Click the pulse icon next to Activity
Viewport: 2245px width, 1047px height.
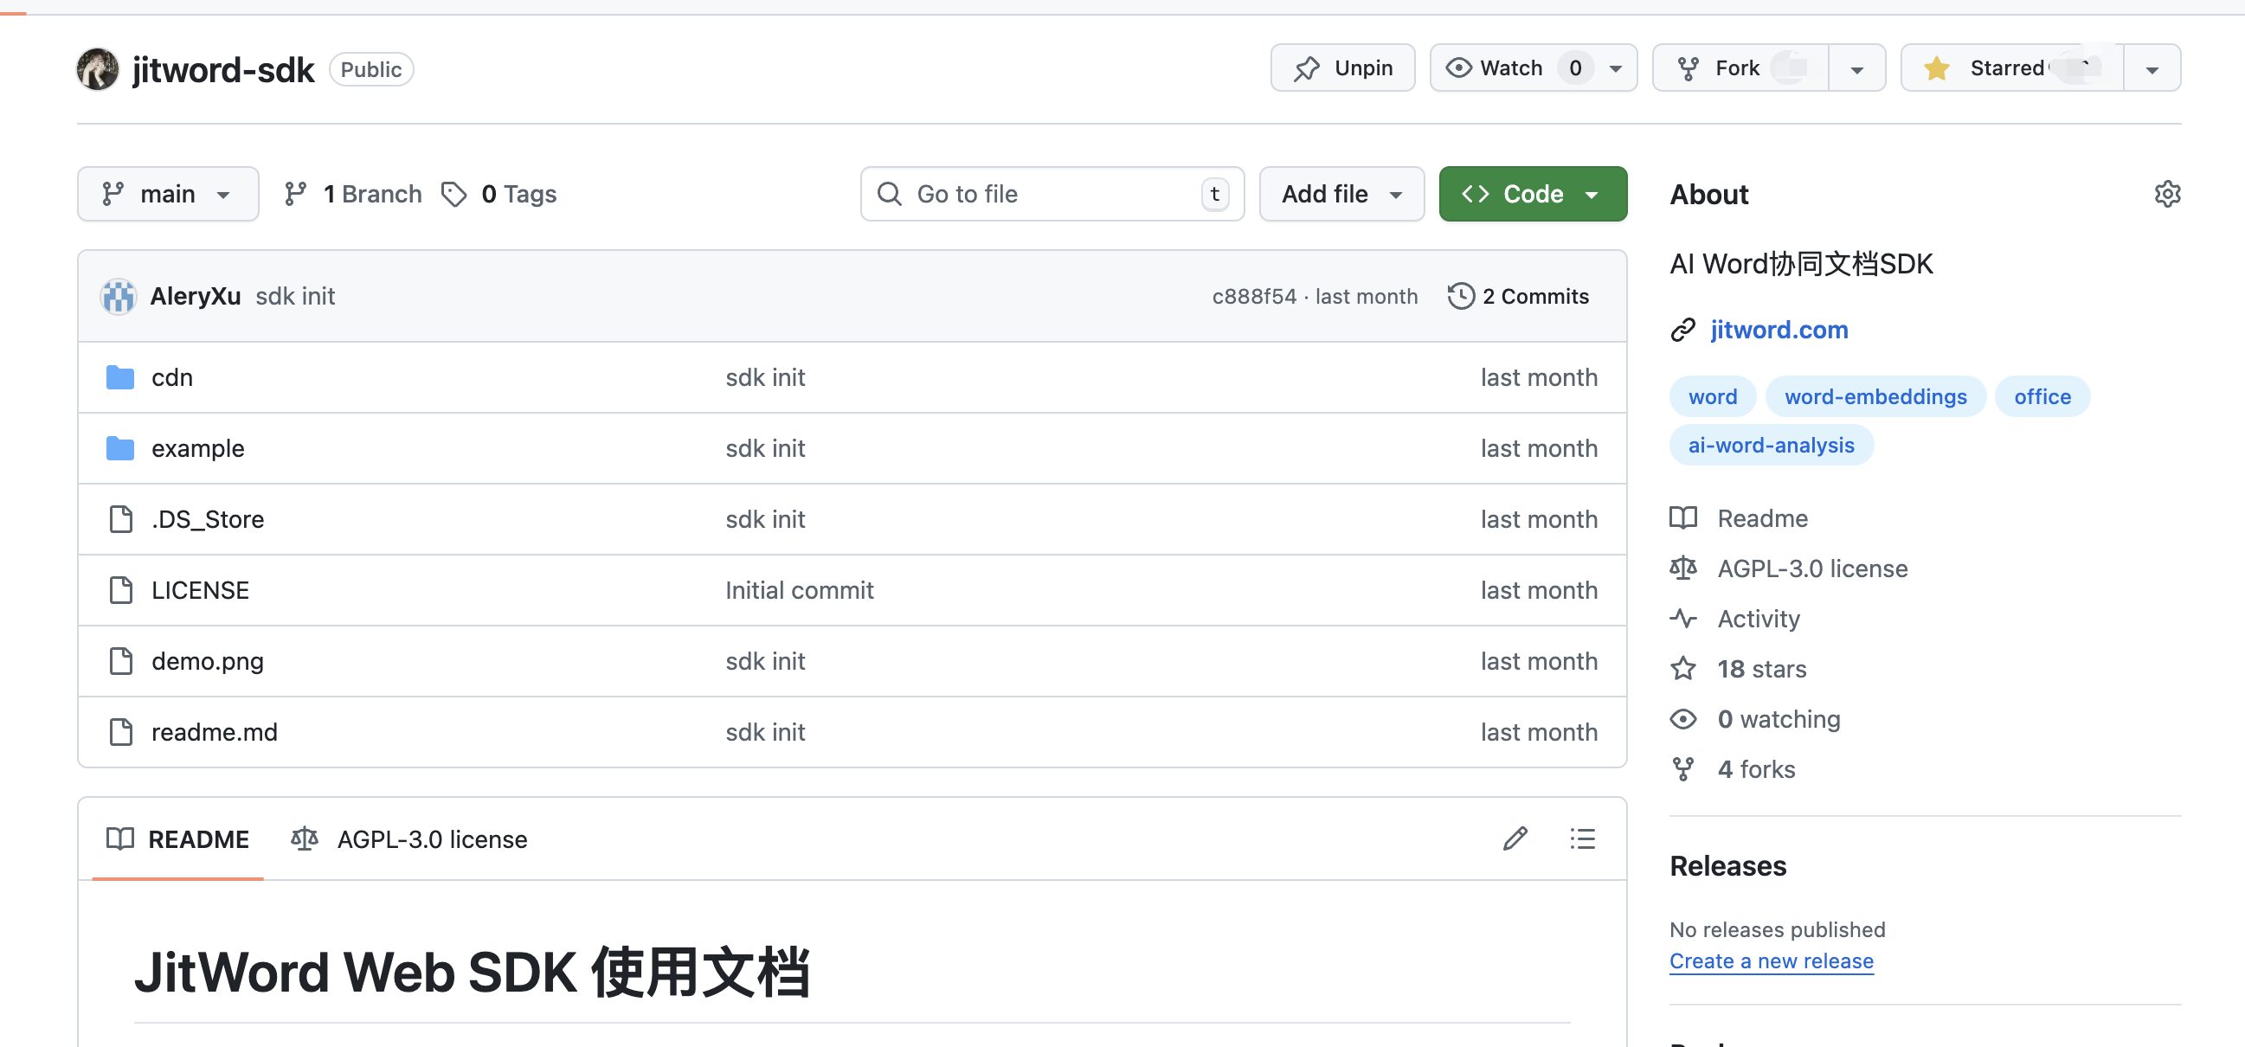pyautogui.click(x=1682, y=619)
